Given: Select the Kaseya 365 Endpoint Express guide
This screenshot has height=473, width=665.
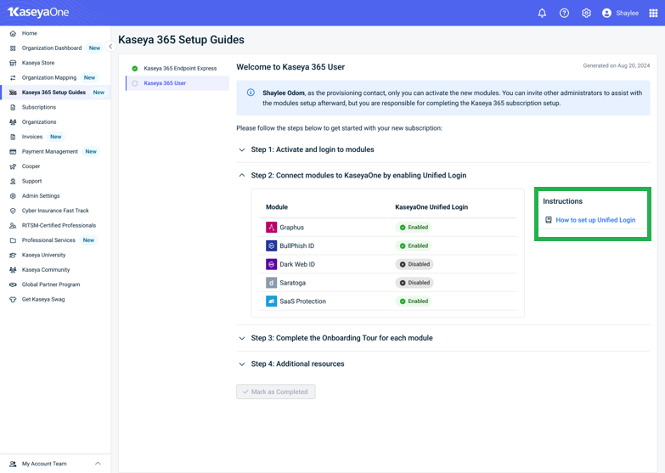Looking at the screenshot, I should [179, 68].
